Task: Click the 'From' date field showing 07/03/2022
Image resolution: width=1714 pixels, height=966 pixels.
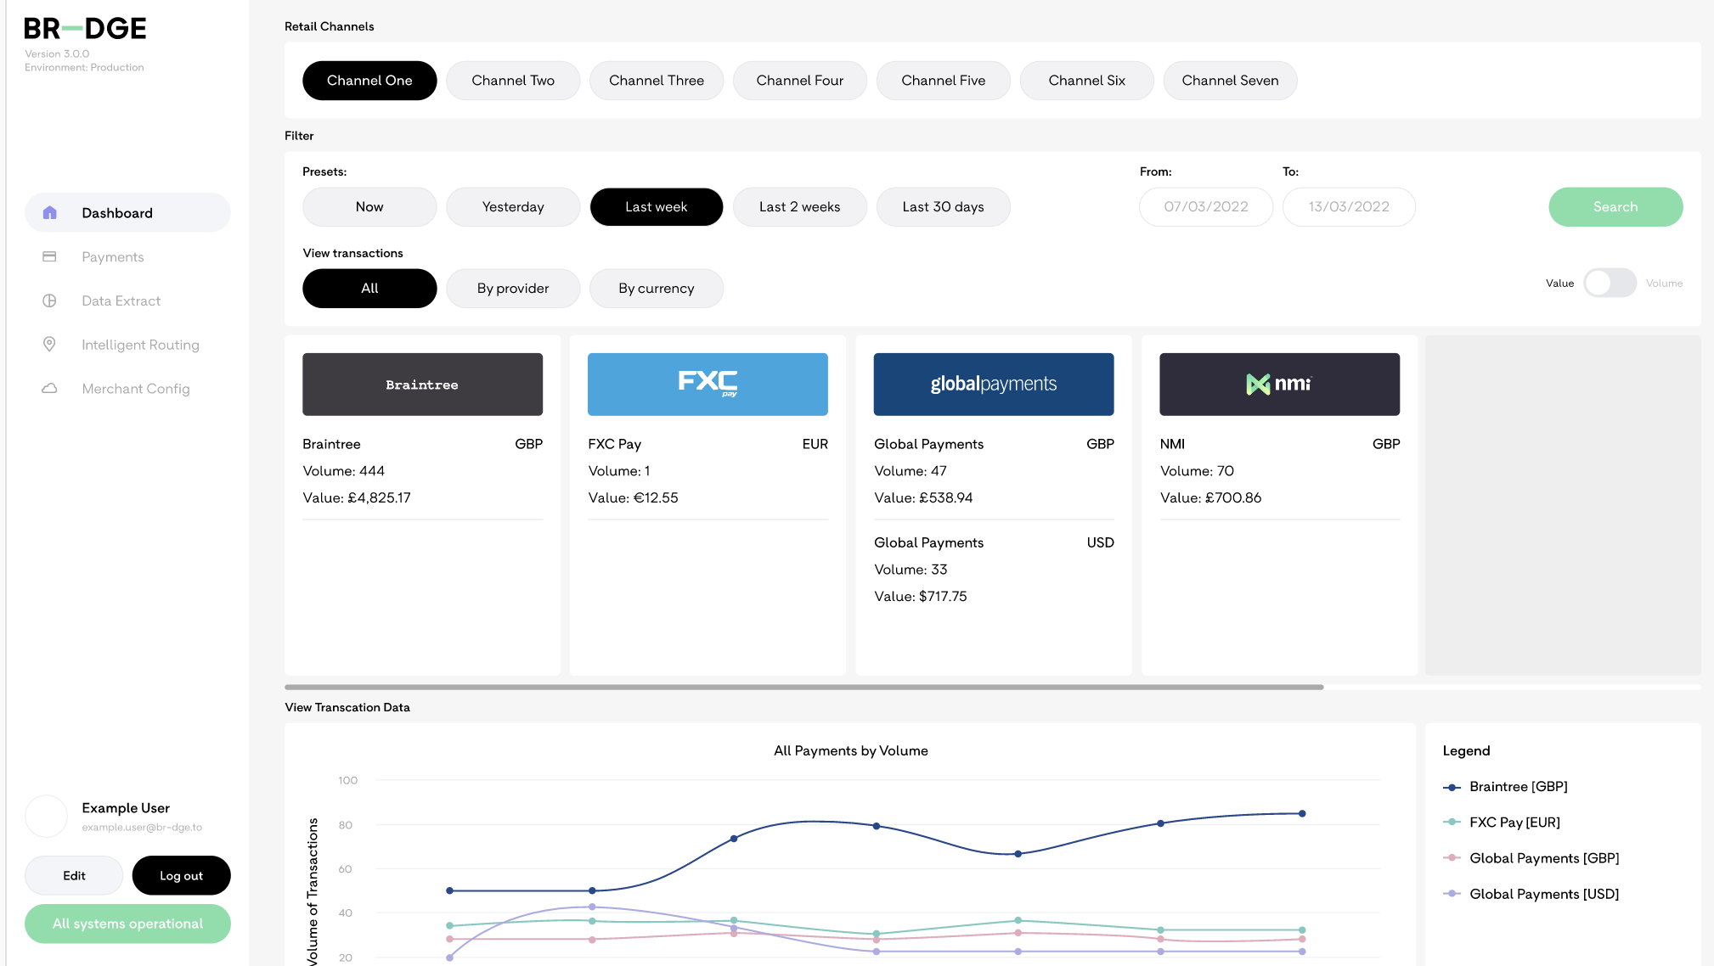Action: point(1205,206)
